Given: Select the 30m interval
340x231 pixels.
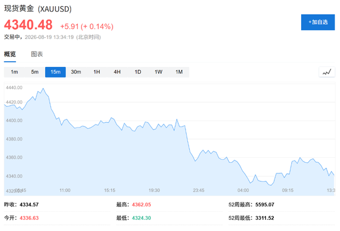Looking at the screenshot, I should [76, 72].
